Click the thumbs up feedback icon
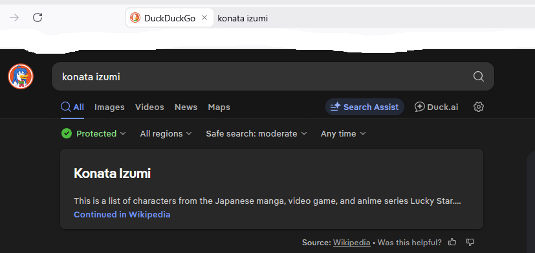535x253 pixels. 452,242
